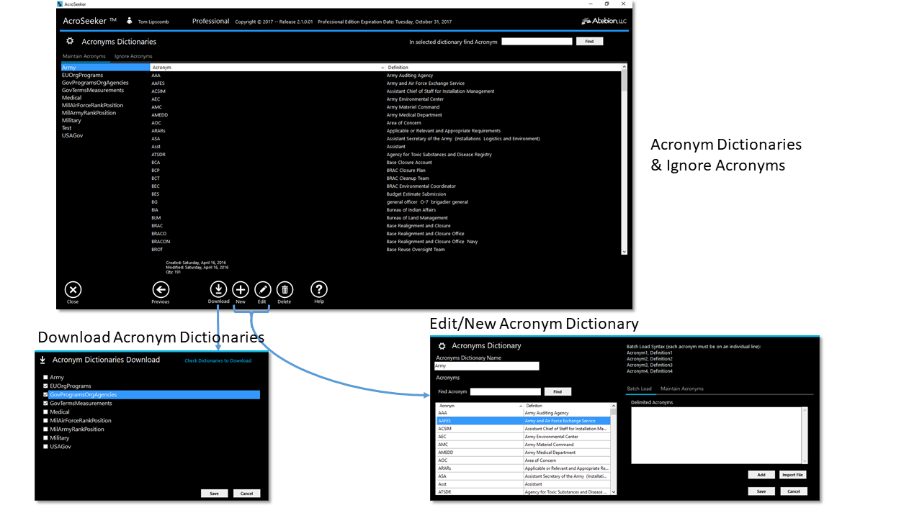Create a new dictionary with the plus icon
This screenshot has width=922, height=518.
pyautogui.click(x=241, y=289)
